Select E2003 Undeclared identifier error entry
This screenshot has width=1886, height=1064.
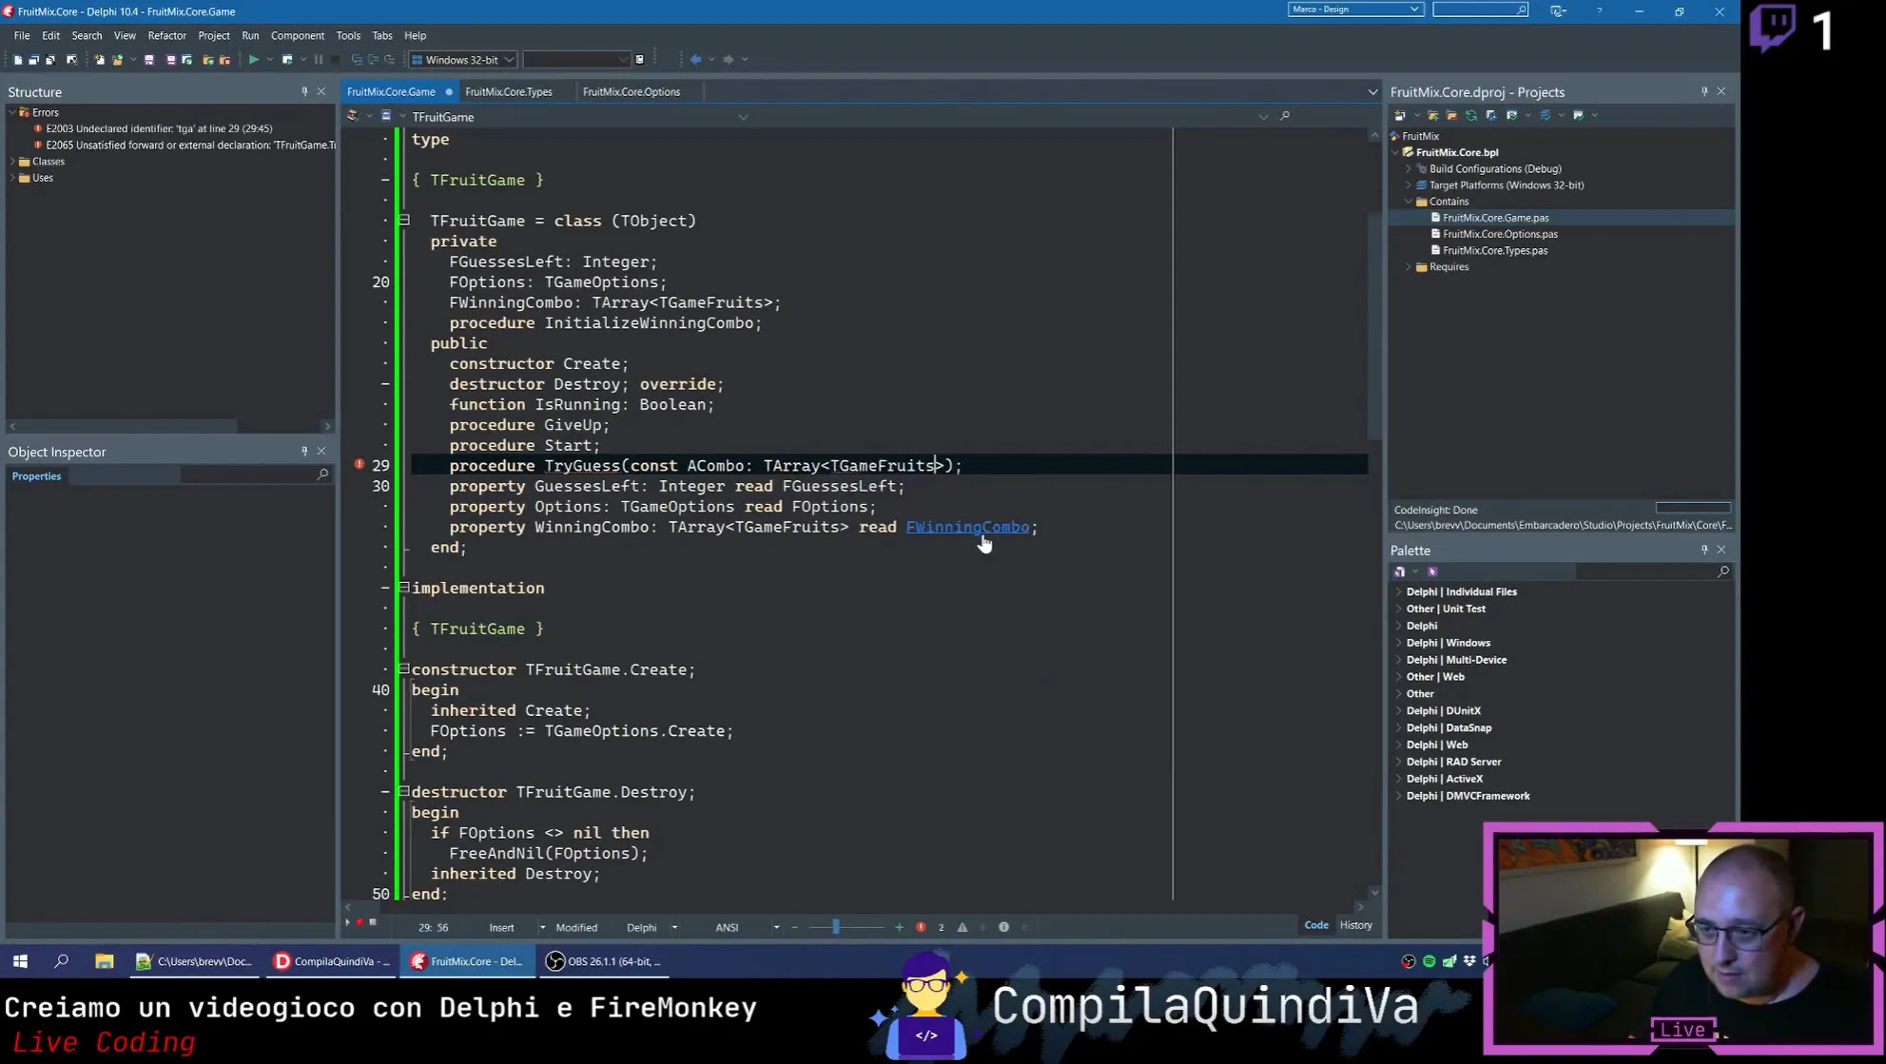click(159, 128)
